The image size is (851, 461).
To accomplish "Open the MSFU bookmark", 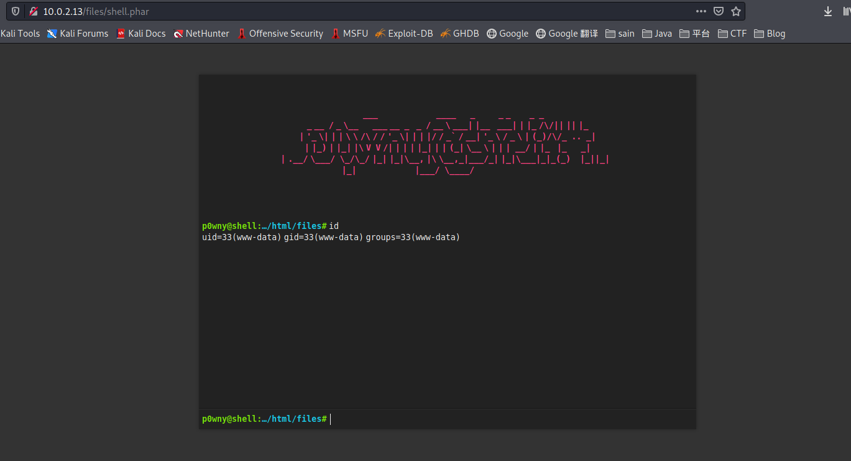I will coord(350,34).
